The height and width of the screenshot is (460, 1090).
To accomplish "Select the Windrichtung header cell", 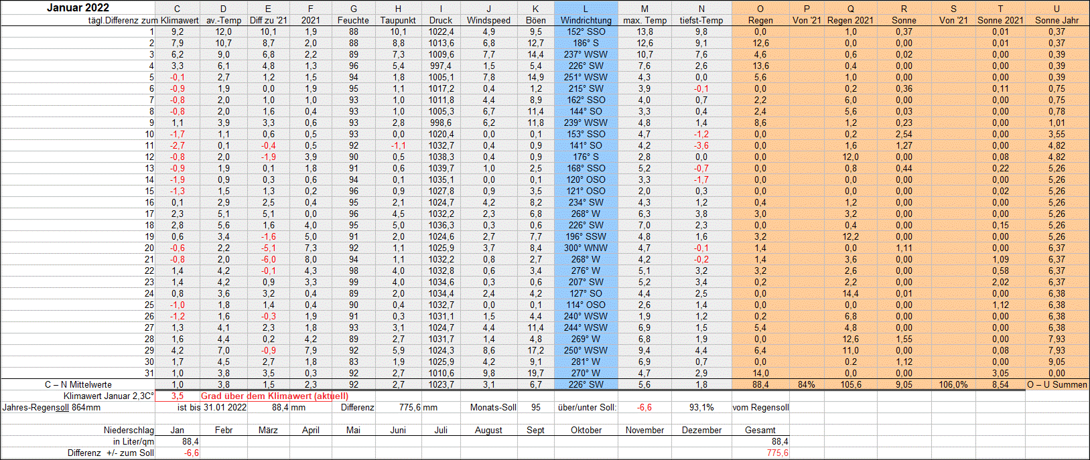I will 586,20.
